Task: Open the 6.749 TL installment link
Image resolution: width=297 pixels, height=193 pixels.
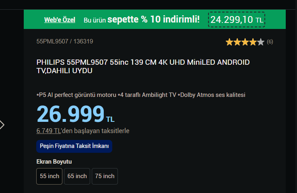Action: pyautogui.click(x=49, y=131)
